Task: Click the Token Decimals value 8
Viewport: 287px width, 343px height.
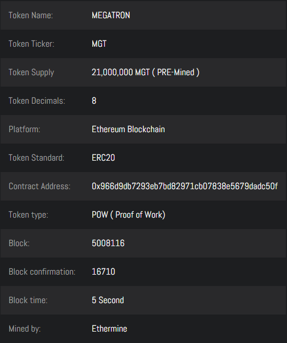Action: click(x=94, y=101)
